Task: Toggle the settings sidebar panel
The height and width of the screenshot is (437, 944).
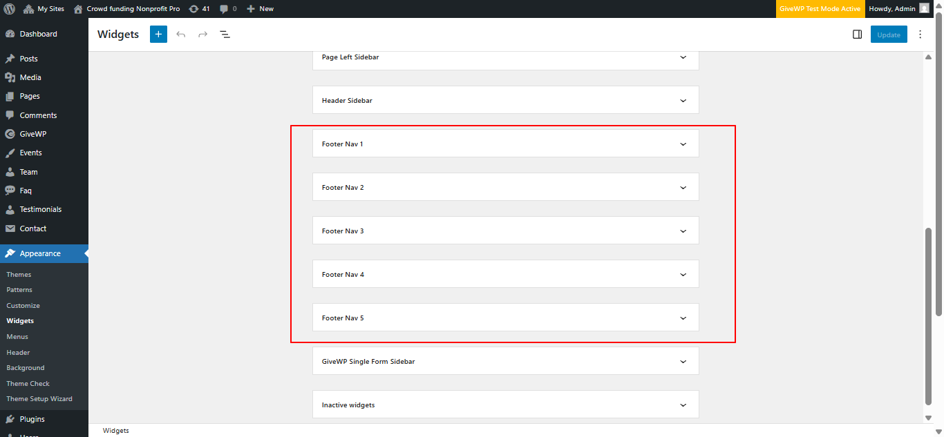Action: pos(857,34)
